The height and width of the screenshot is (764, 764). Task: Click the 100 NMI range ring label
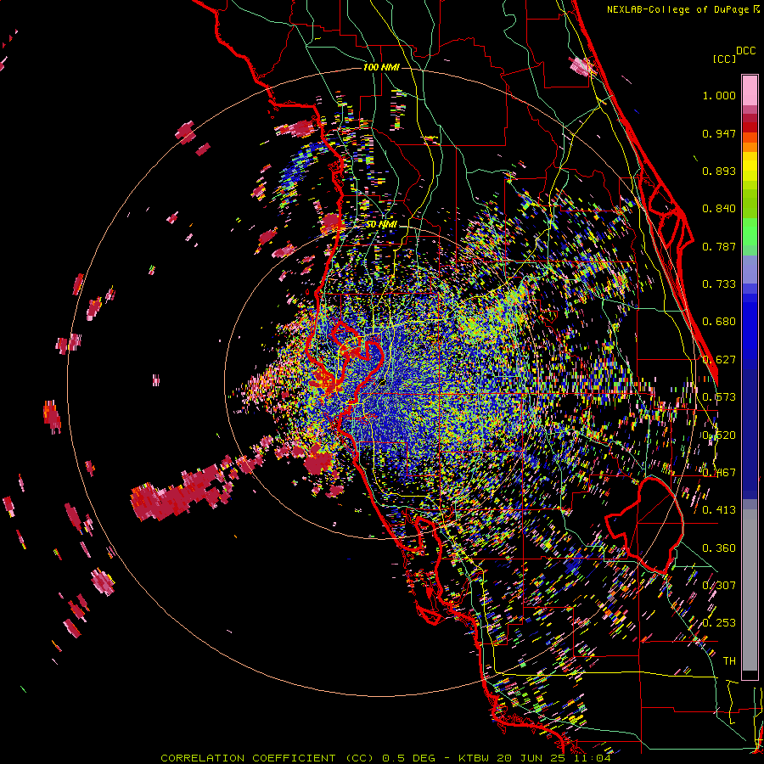(x=381, y=67)
